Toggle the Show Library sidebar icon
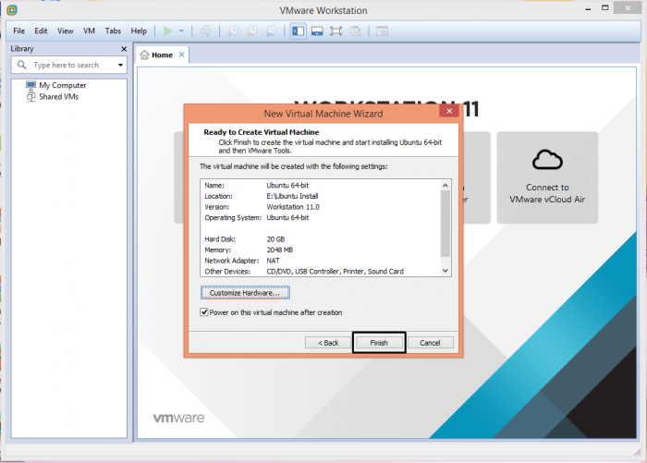 (298, 30)
